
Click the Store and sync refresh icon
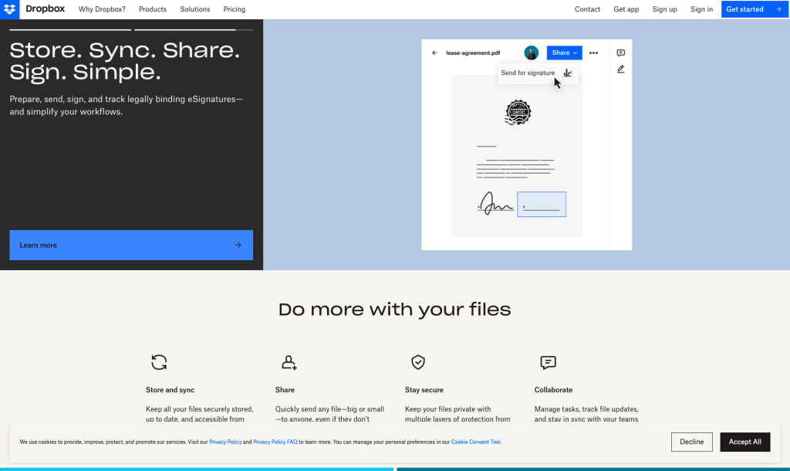click(x=159, y=362)
